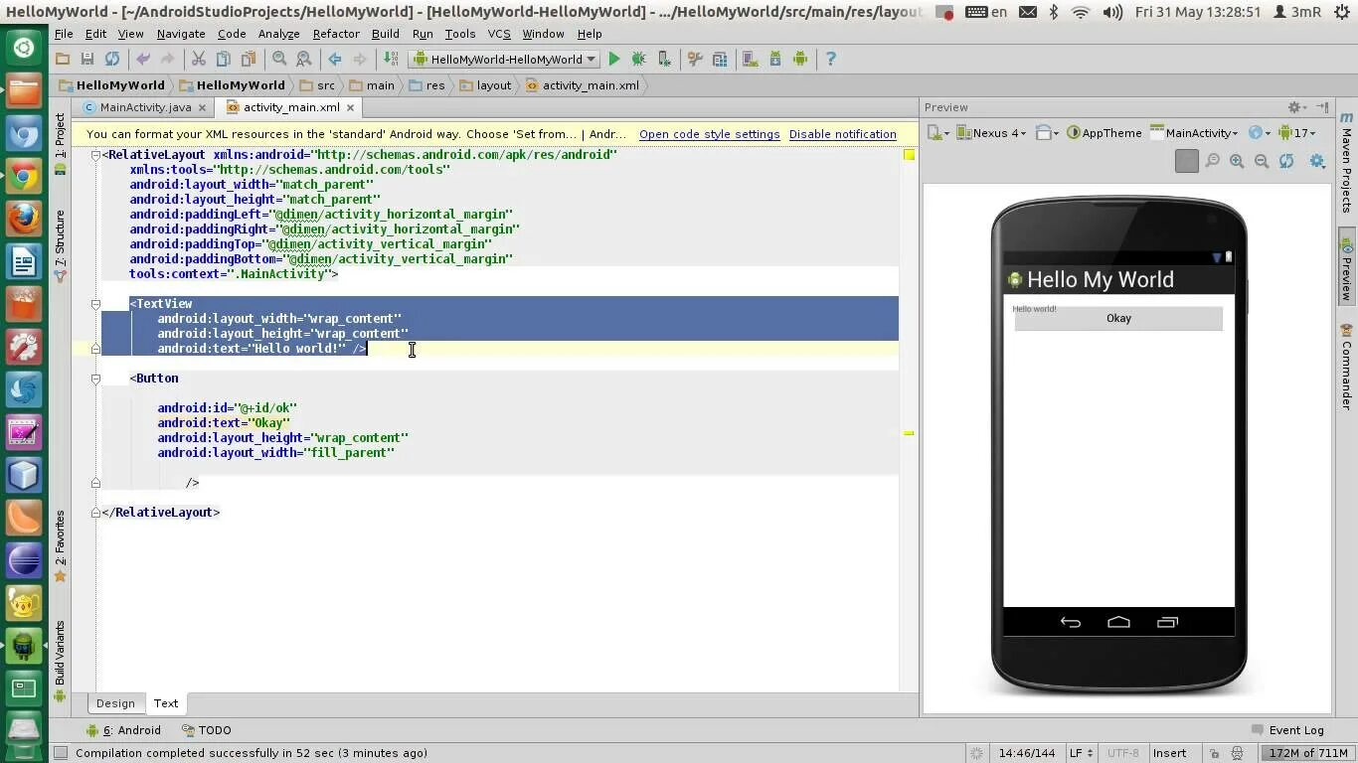Open the Event Log panel
The height and width of the screenshot is (763, 1358).
coord(1288,730)
